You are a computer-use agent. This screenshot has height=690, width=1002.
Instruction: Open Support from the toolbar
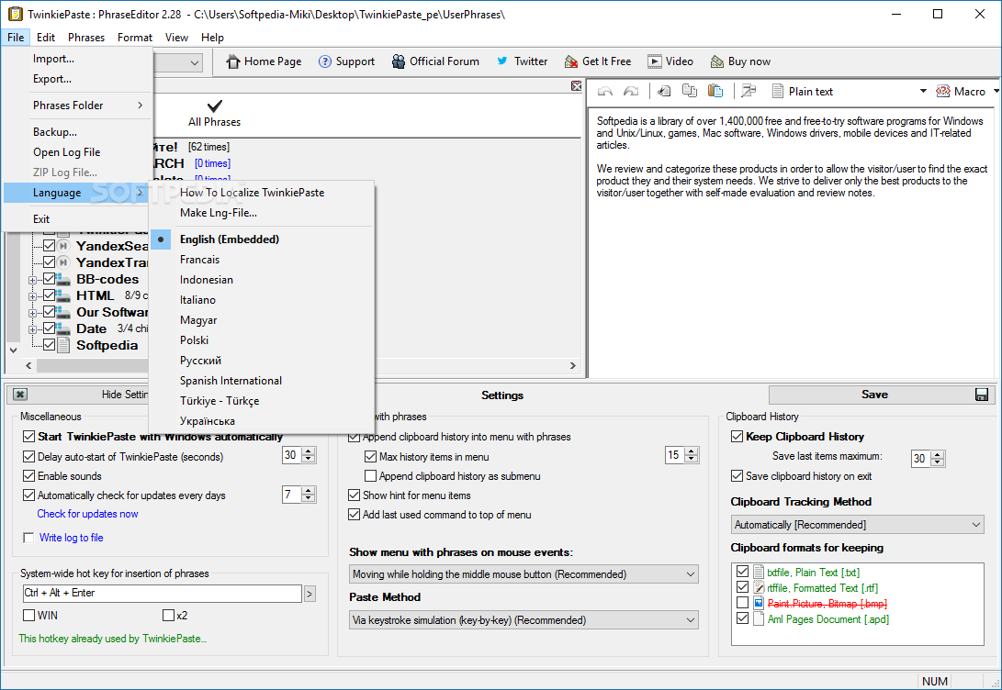pyautogui.click(x=346, y=61)
